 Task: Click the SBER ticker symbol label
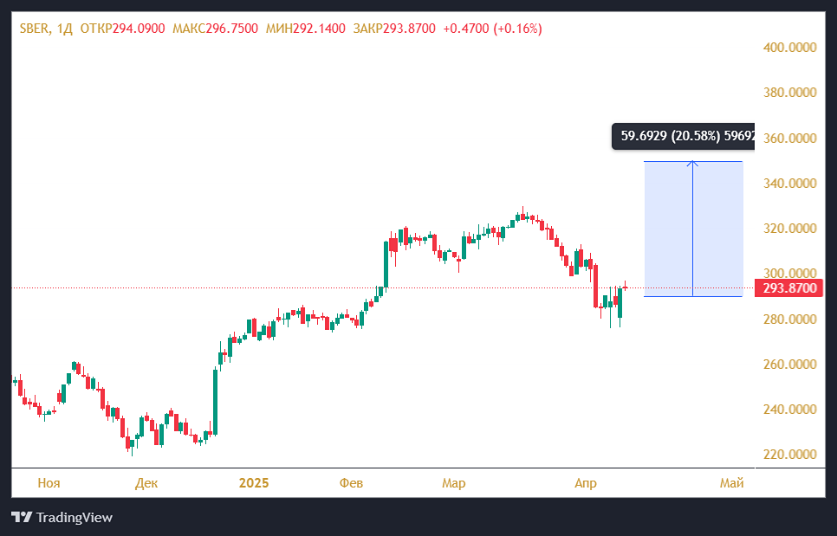pos(36,29)
